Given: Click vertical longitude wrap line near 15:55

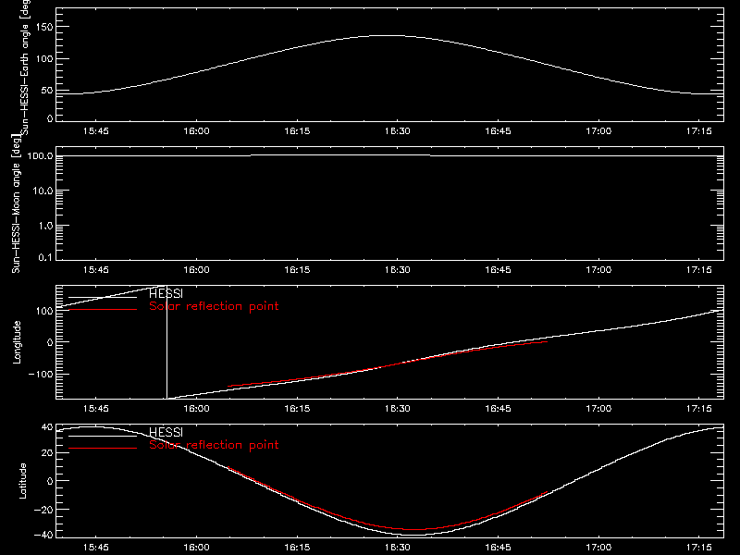Looking at the screenshot, I should pyautogui.click(x=166, y=342).
